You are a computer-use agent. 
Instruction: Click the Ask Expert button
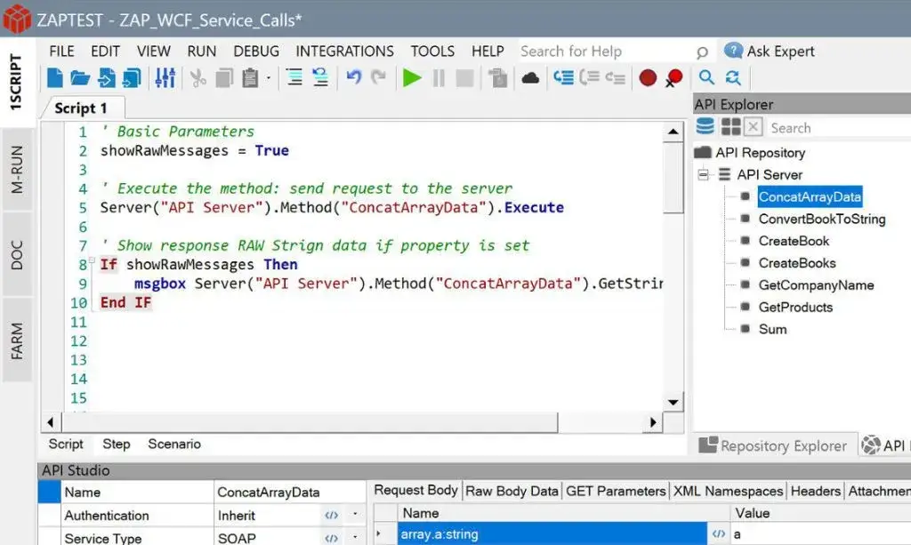pyautogui.click(x=770, y=52)
